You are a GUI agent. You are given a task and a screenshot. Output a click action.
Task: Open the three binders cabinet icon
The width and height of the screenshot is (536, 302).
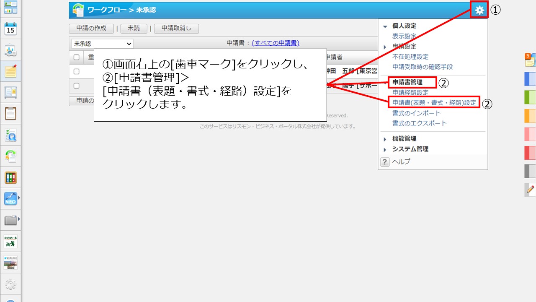pos(10,177)
